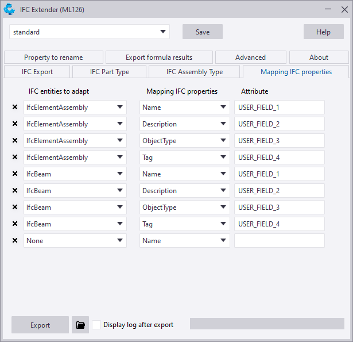The width and height of the screenshot is (353, 342).
Task: Remove the IfcBeam Description mapping row
Action: 15,190
